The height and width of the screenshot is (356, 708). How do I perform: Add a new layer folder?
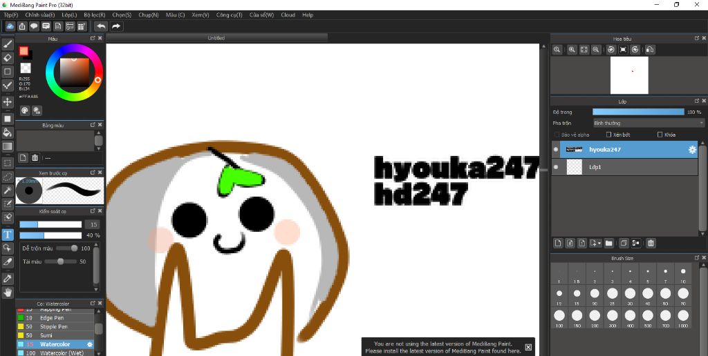point(608,243)
